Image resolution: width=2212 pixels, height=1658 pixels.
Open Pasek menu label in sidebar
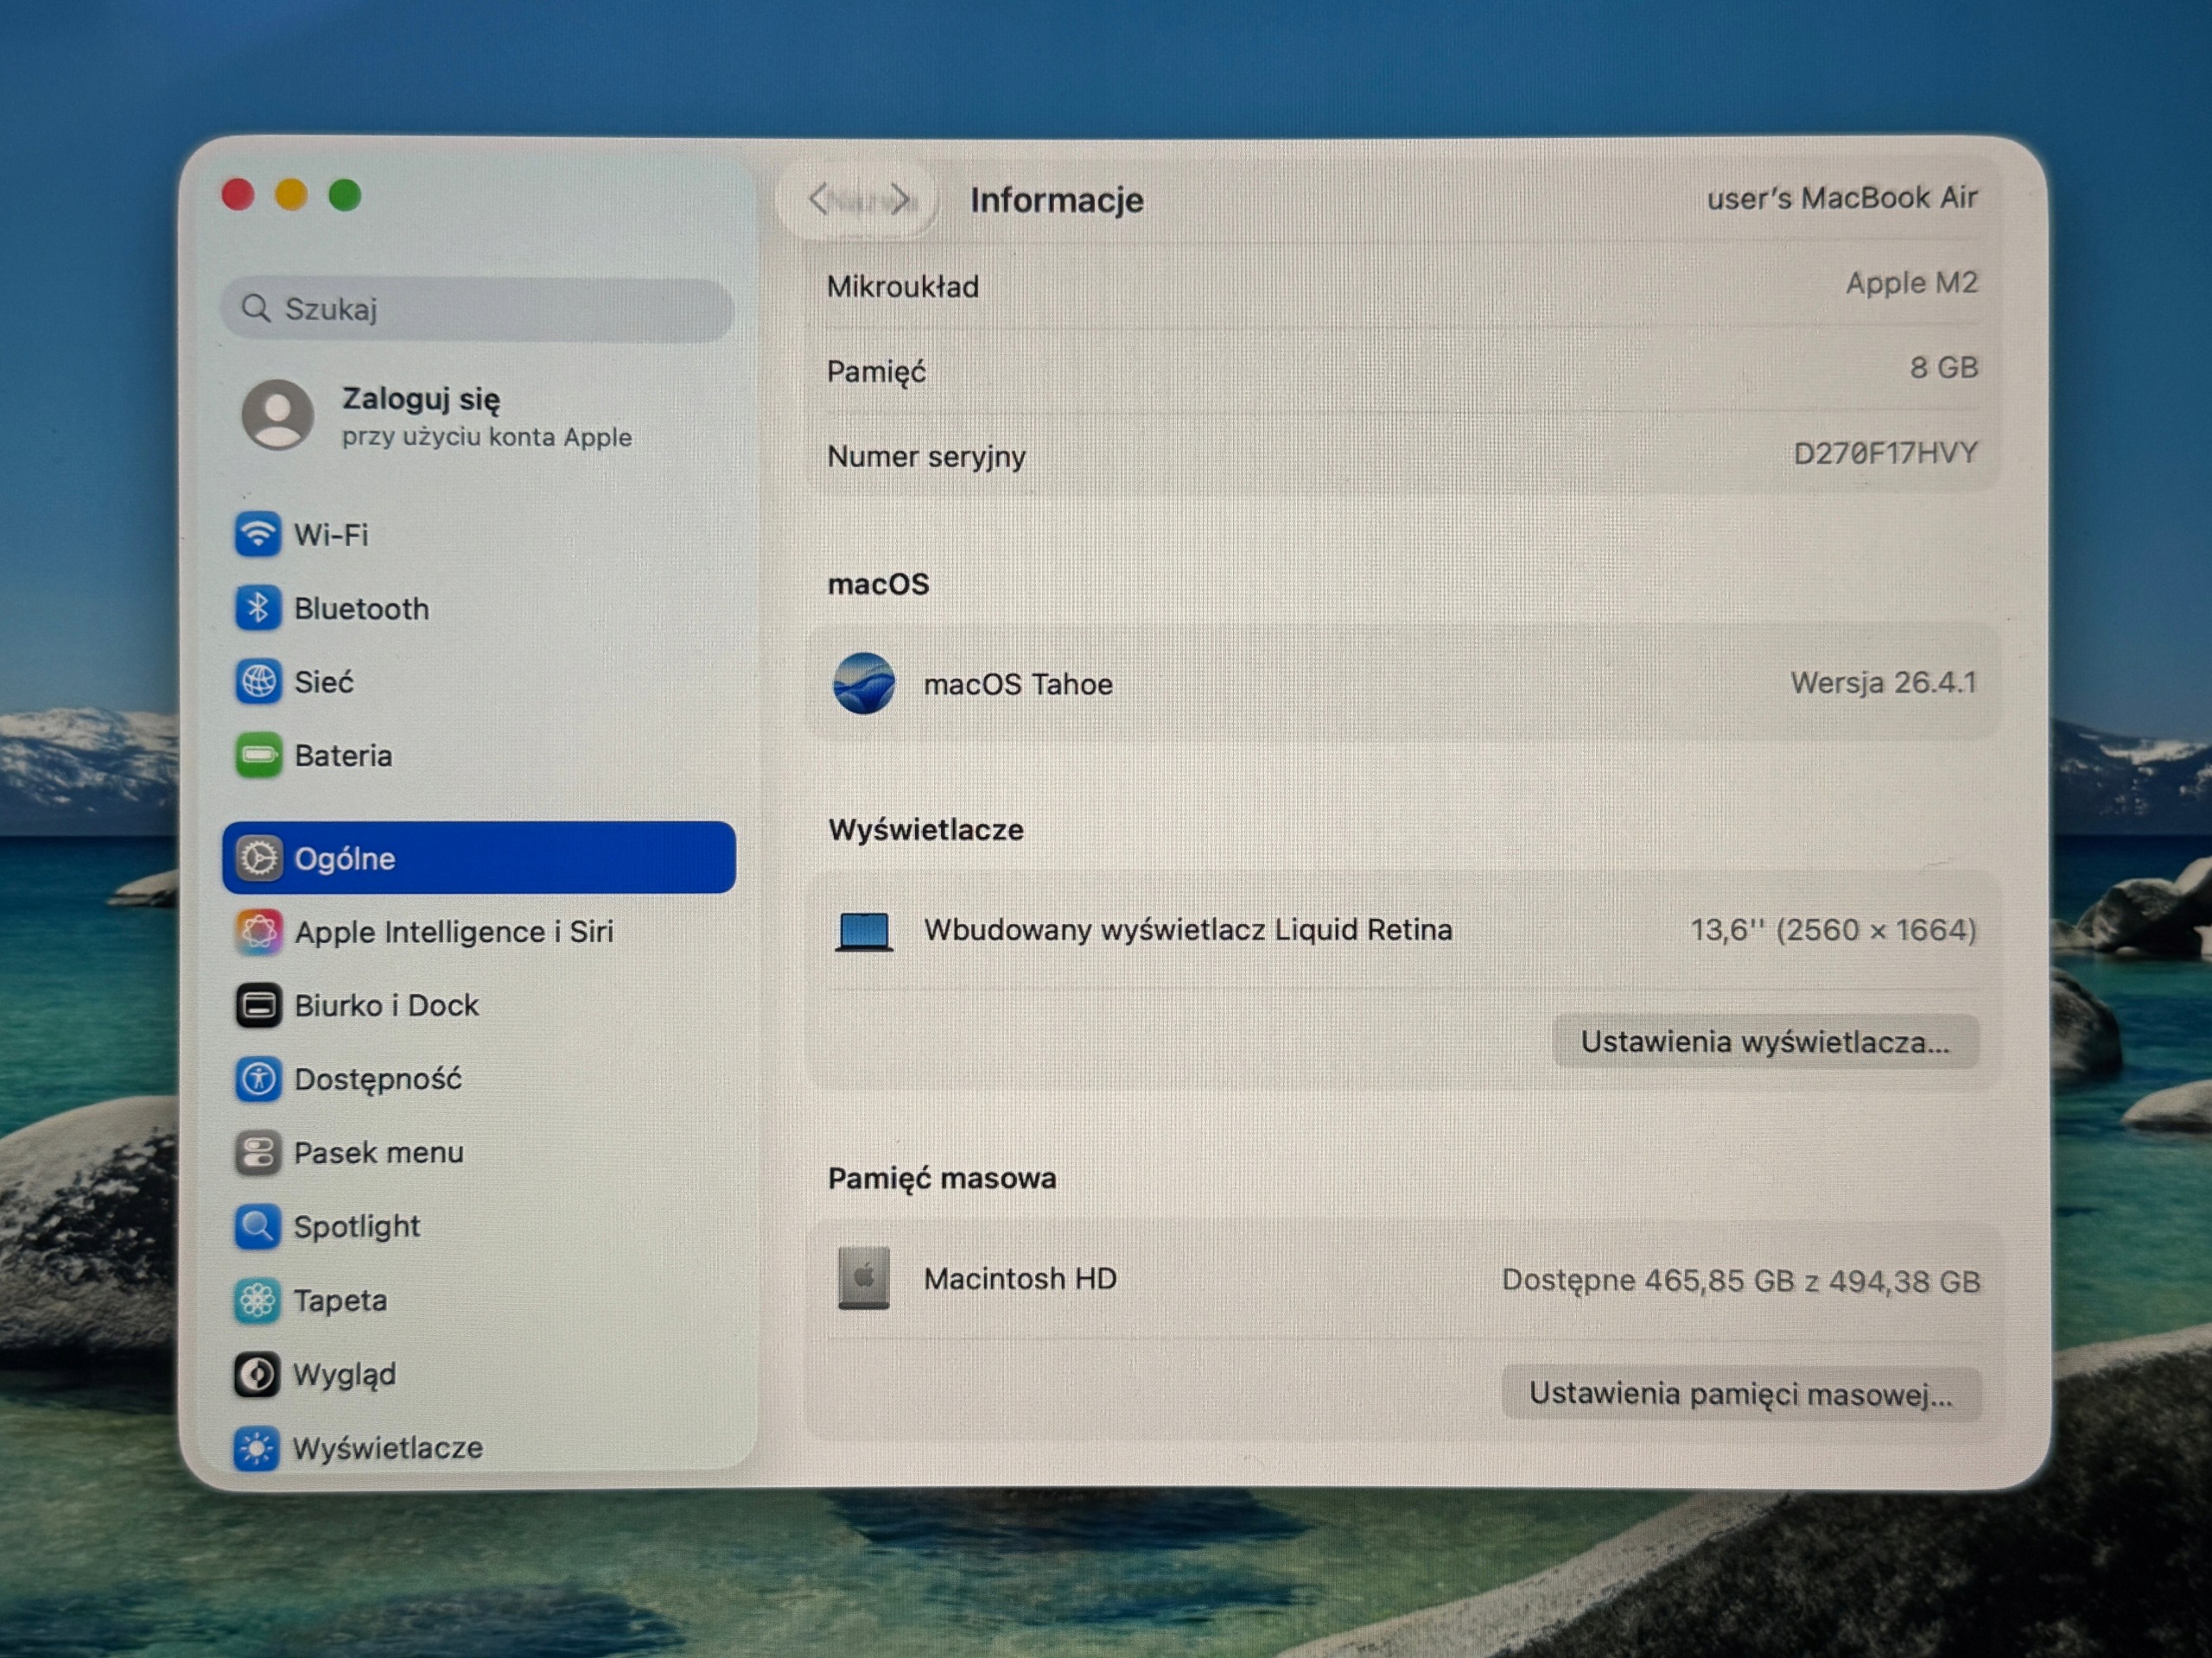click(379, 1152)
